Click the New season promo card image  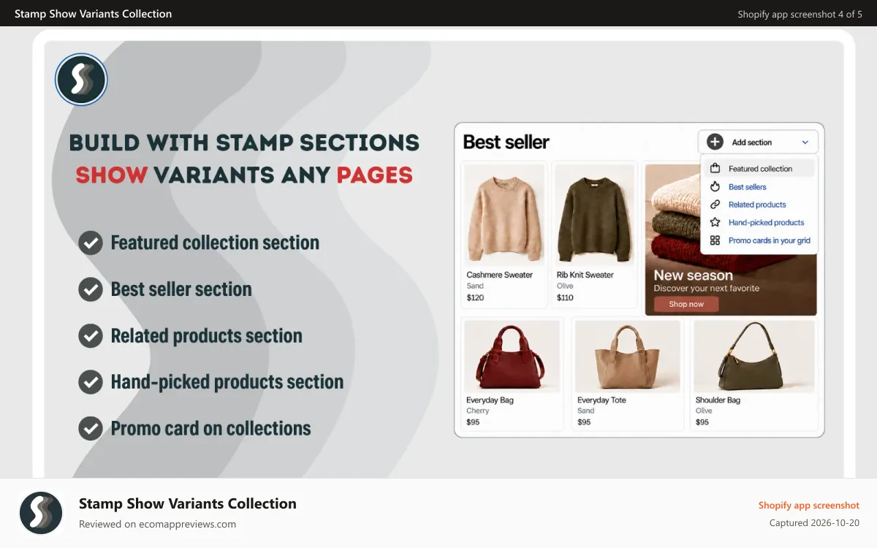[x=731, y=240]
